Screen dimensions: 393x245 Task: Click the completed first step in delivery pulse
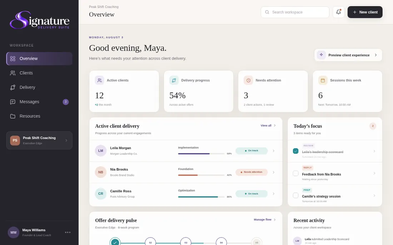coord(115,243)
